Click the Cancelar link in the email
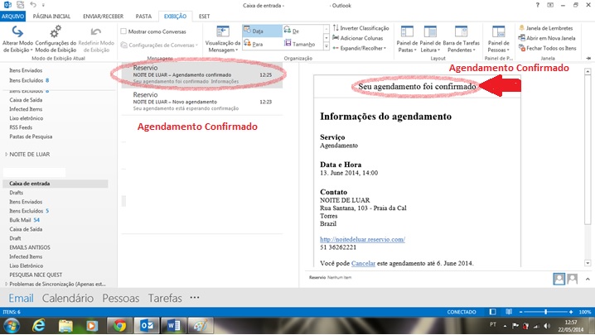Screen dimensions: 595x335 point(363,263)
